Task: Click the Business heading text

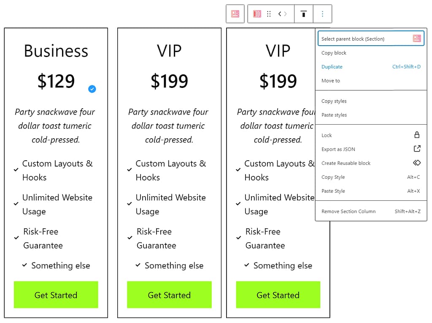Action: pos(56,51)
